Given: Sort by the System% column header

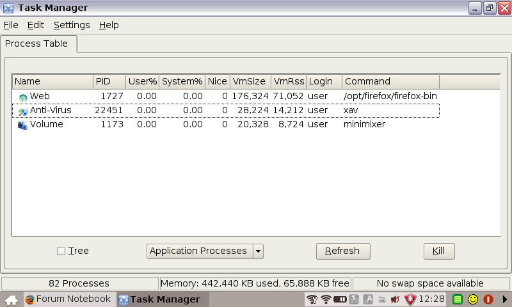Looking at the screenshot, I should (x=182, y=82).
